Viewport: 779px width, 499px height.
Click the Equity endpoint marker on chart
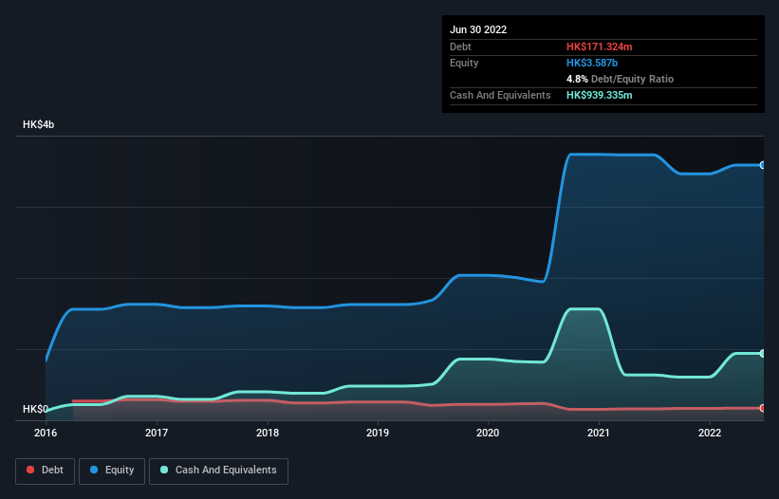point(763,165)
